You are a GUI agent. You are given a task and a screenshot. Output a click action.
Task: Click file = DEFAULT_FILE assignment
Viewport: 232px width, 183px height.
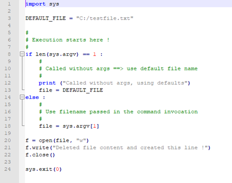point(71,90)
